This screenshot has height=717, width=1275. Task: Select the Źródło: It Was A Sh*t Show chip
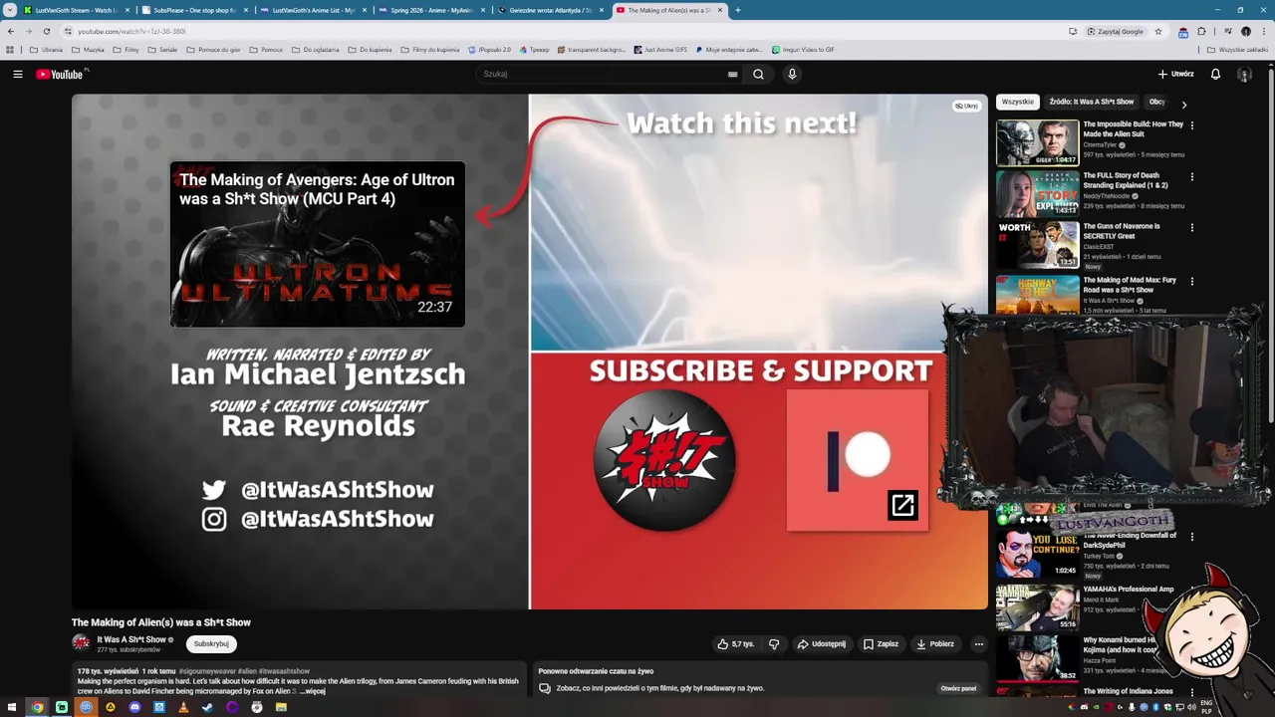coord(1091,102)
